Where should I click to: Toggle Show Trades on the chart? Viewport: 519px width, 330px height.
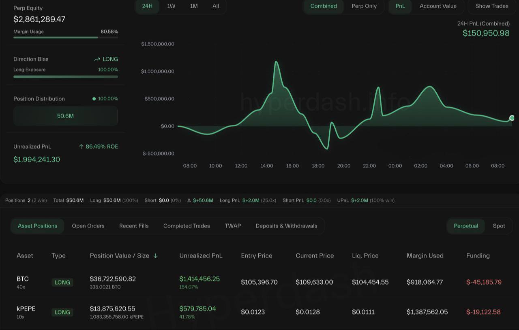tap(492, 6)
